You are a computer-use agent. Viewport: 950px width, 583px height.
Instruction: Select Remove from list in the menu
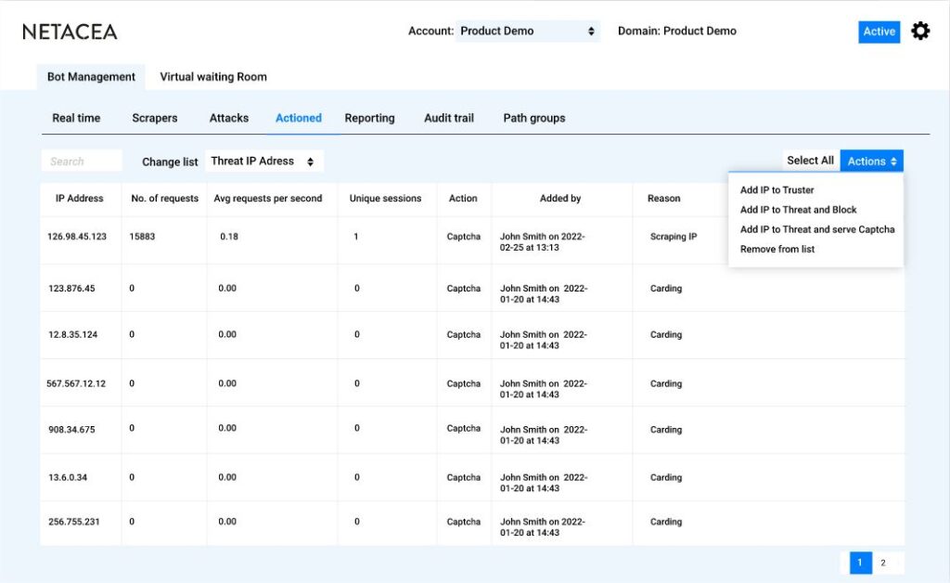coord(777,249)
